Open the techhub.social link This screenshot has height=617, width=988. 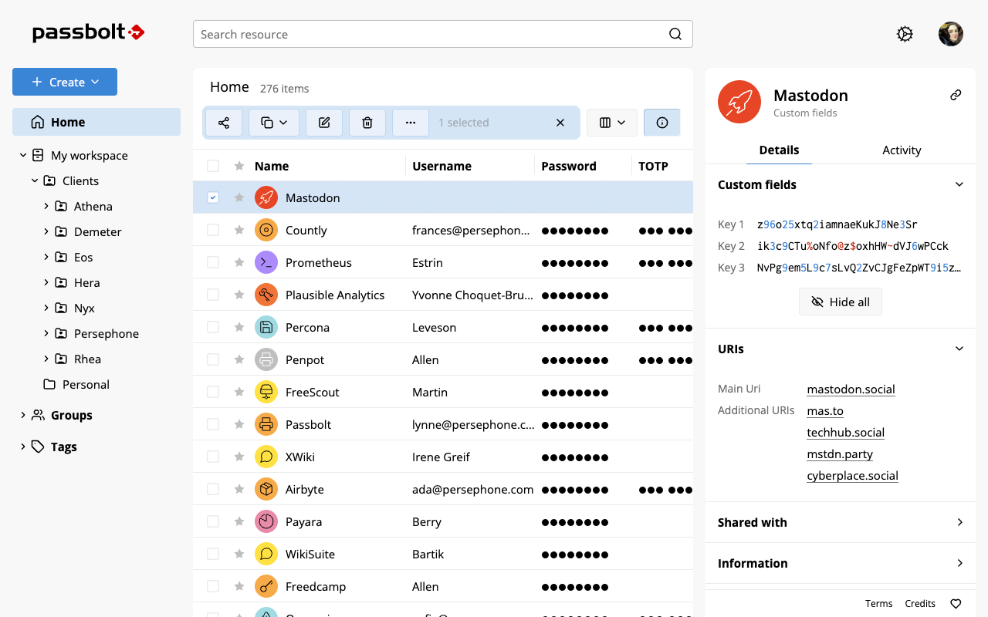coord(845,433)
